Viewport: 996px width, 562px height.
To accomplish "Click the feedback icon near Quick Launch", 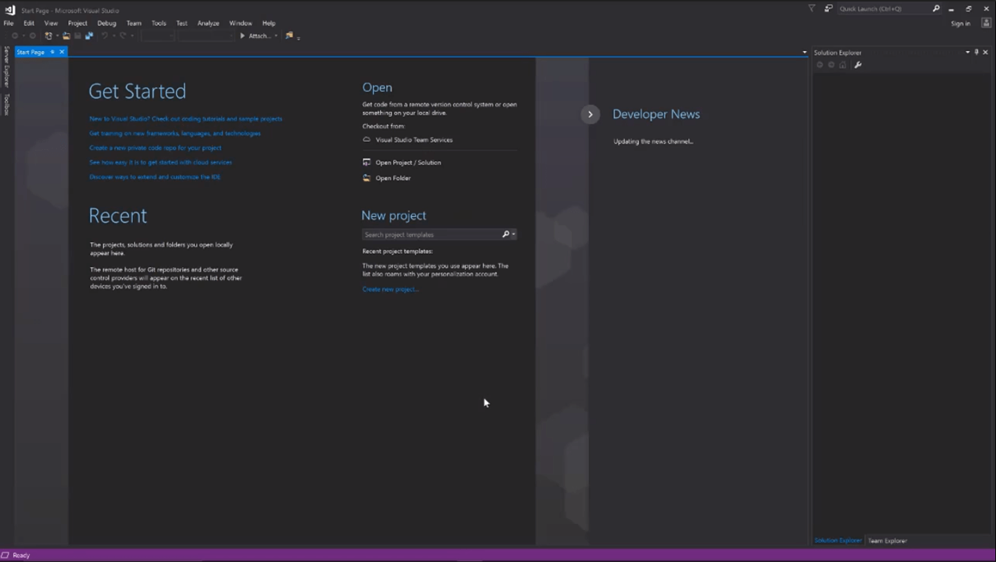I will click(827, 9).
